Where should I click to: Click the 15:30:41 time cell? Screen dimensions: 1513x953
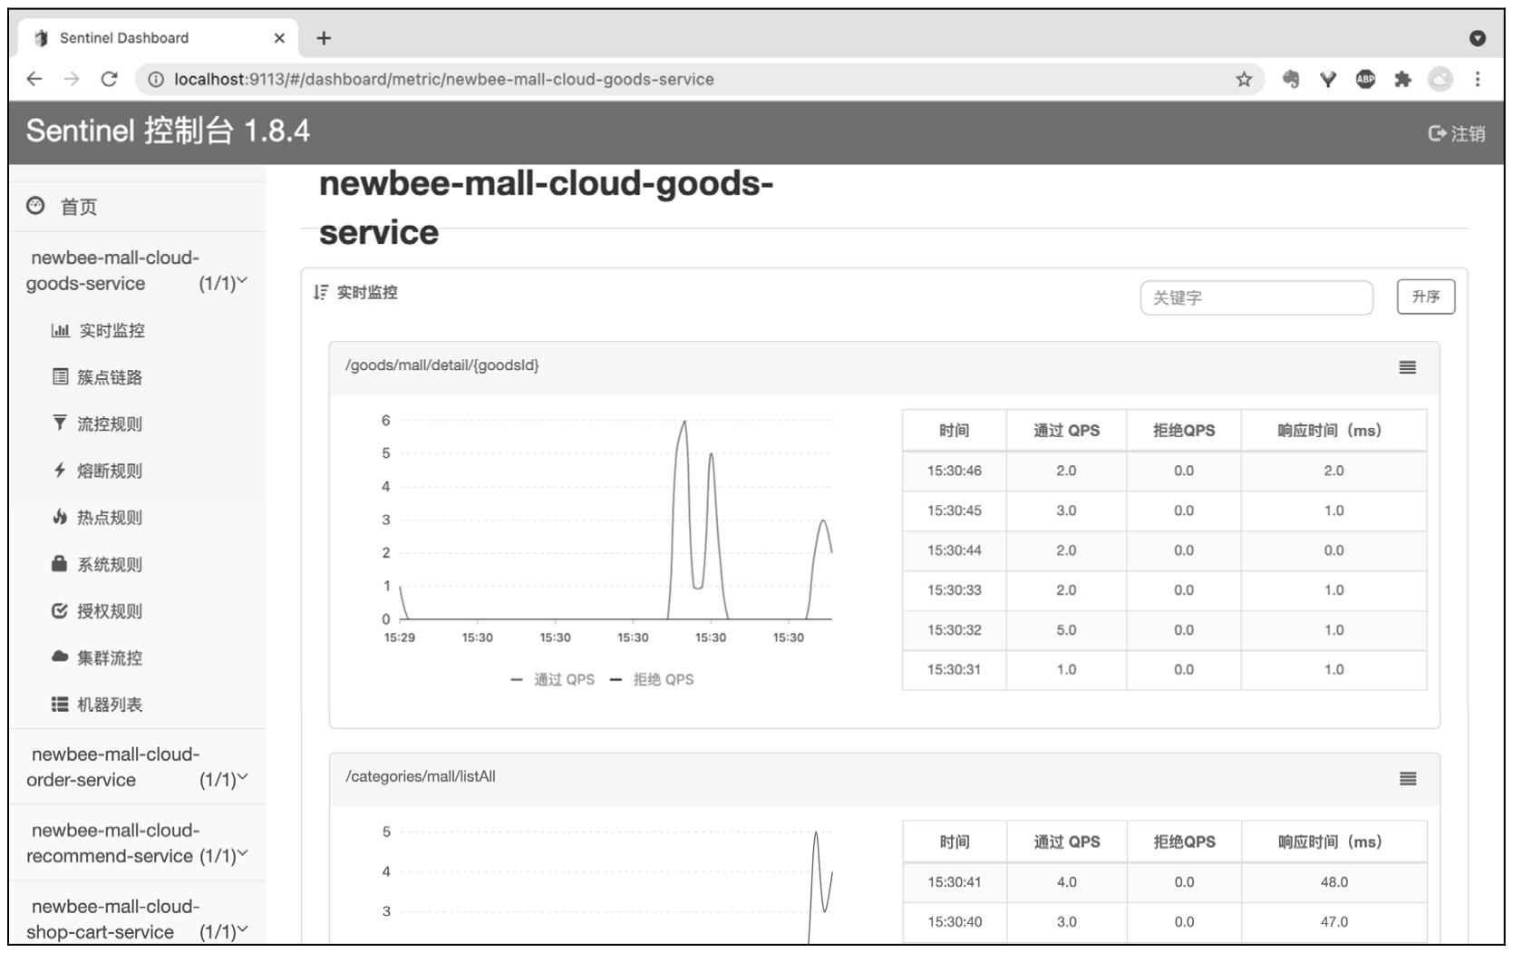[x=955, y=881]
